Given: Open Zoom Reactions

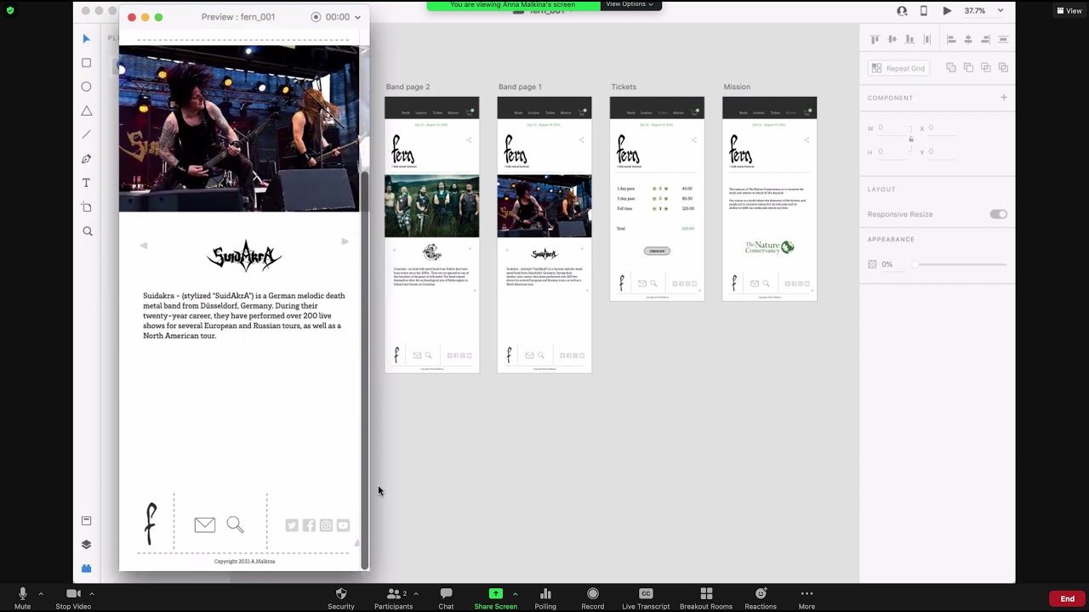Looking at the screenshot, I should coord(761,598).
